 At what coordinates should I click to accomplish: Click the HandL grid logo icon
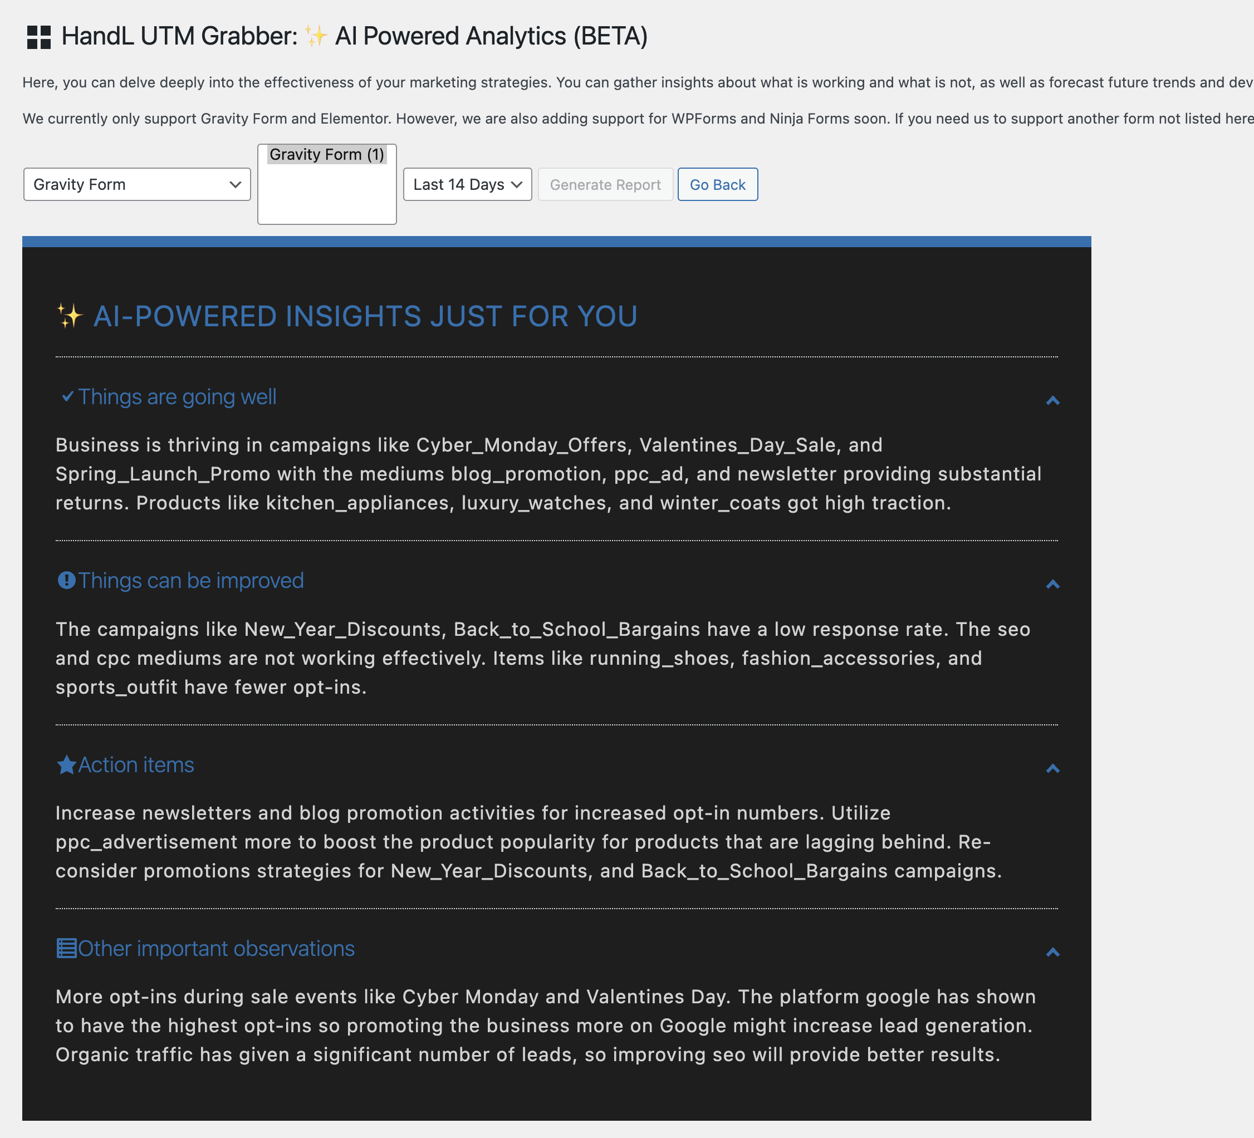click(38, 37)
